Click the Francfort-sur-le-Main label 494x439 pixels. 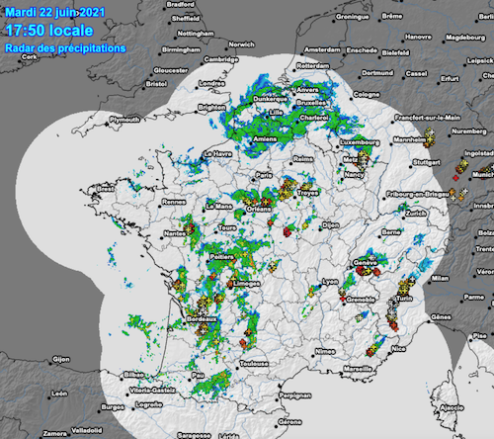coord(428,118)
